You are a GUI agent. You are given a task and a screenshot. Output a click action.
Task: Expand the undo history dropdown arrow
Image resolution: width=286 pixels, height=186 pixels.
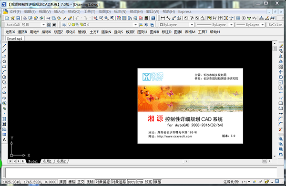click(82, 18)
